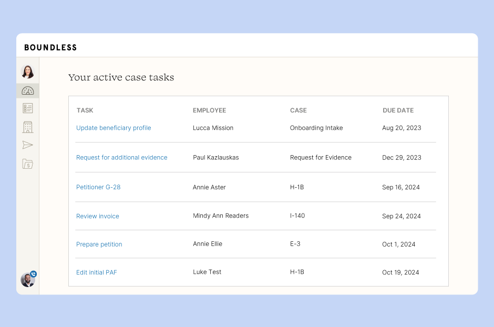Select the Lucca Mission employee cell
This screenshot has height=327, width=494.
click(x=213, y=128)
